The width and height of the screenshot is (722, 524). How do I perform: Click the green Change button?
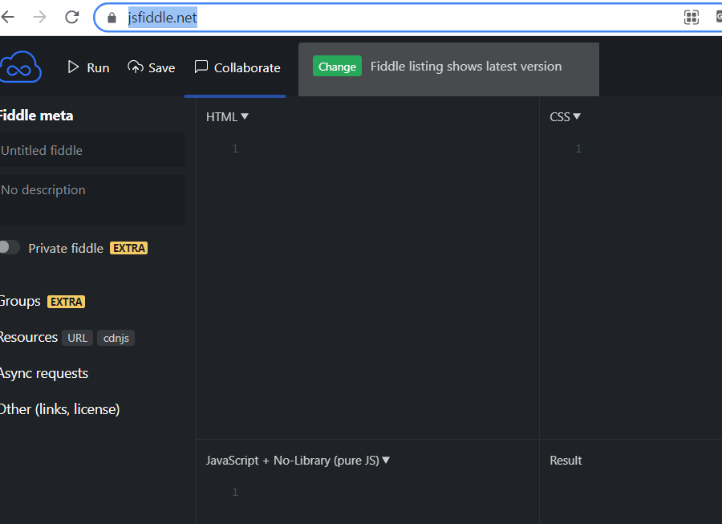pos(337,67)
